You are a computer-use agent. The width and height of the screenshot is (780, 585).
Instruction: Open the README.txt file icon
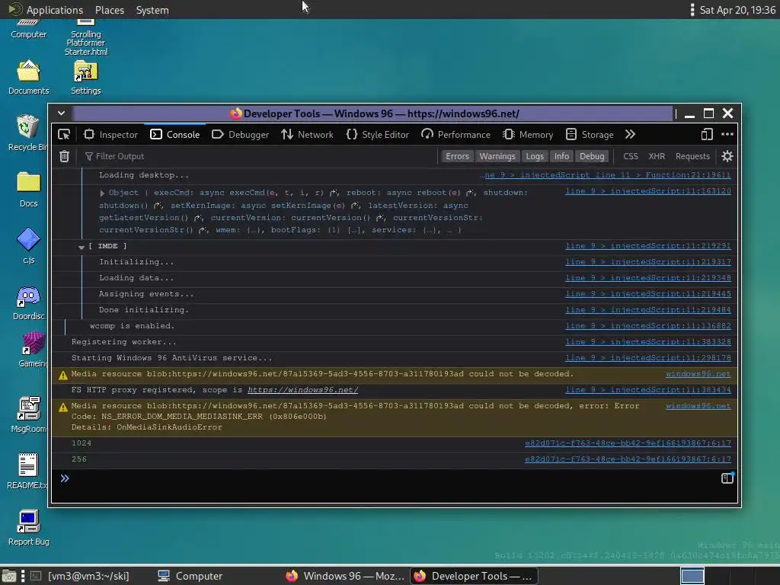pyautogui.click(x=27, y=471)
